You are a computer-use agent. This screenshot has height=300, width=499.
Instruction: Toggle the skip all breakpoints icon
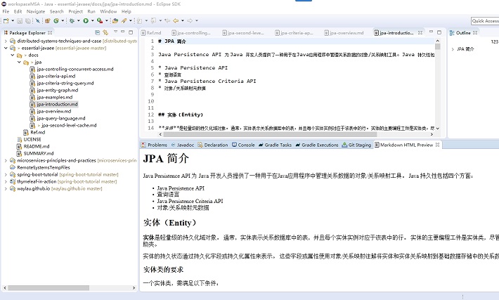click(37, 20)
